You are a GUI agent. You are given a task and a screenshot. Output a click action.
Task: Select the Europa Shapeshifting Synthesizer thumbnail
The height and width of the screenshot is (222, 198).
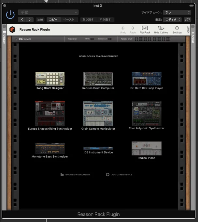coord(50,114)
